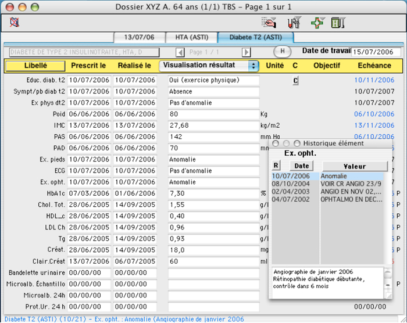
Task: Click the ECG row label
Action: point(59,171)
